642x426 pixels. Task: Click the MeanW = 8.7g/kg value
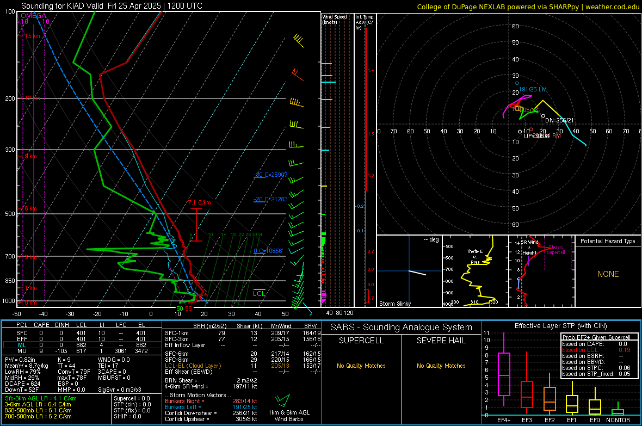[26, 366]
